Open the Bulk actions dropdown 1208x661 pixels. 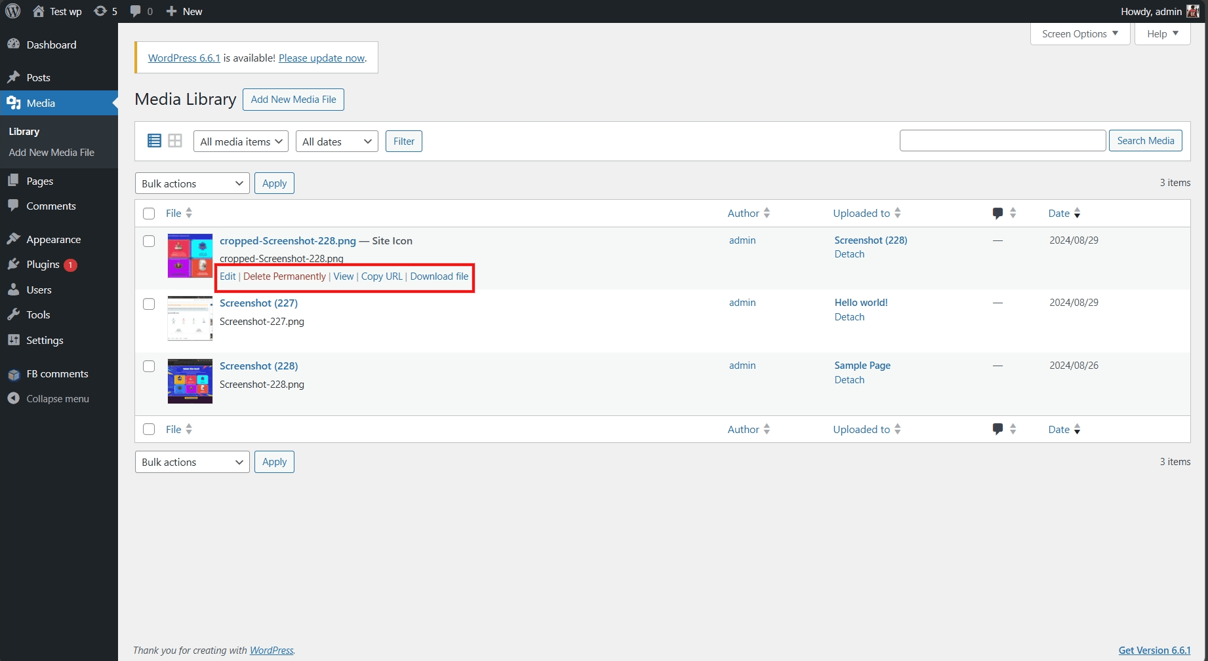[191, 183]
